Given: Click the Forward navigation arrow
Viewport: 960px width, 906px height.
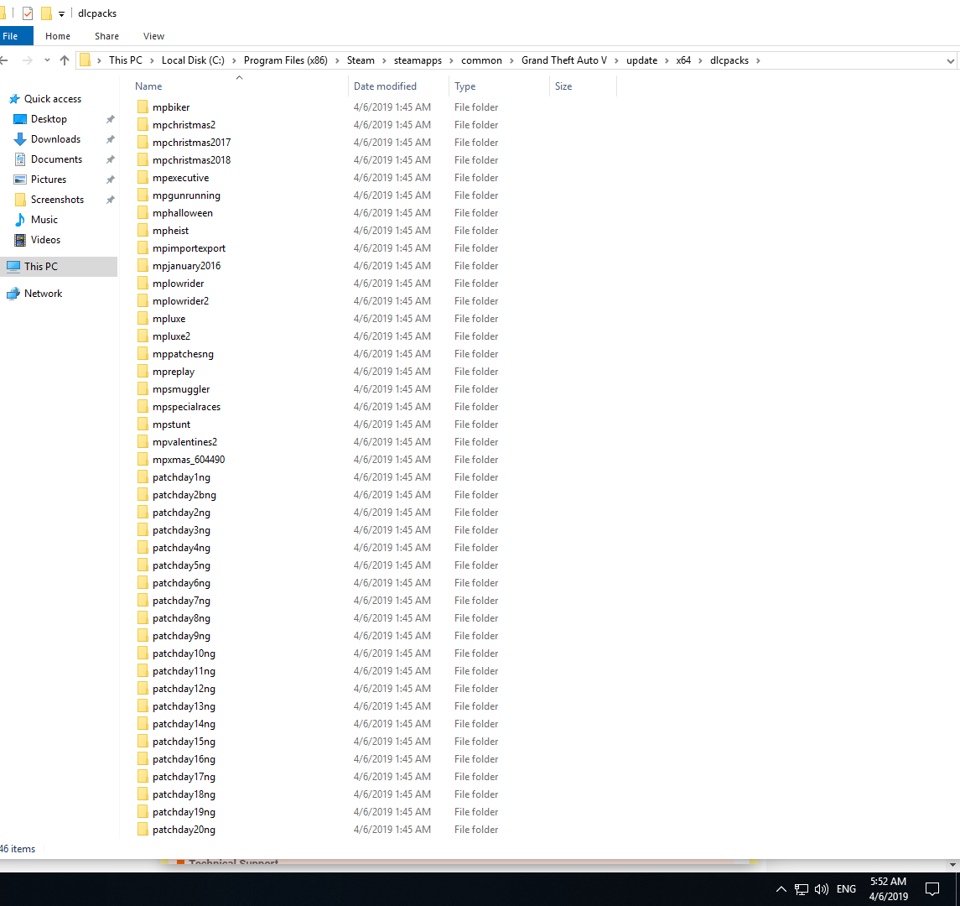Looking at the screenshot, I should pos(27,60).
